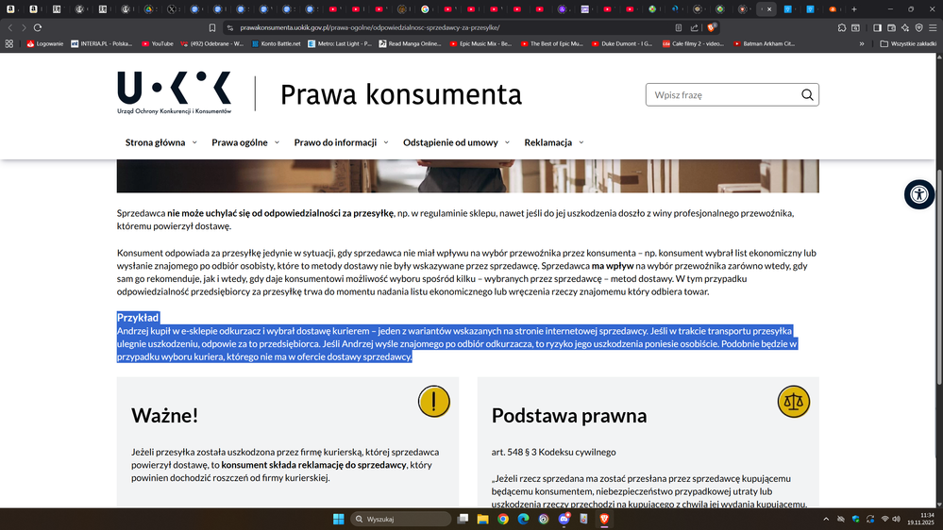This screenshot has height=530, width=943.
Task: Open the Read Manga Online bookmark
Action: click(x=411, y=44)
